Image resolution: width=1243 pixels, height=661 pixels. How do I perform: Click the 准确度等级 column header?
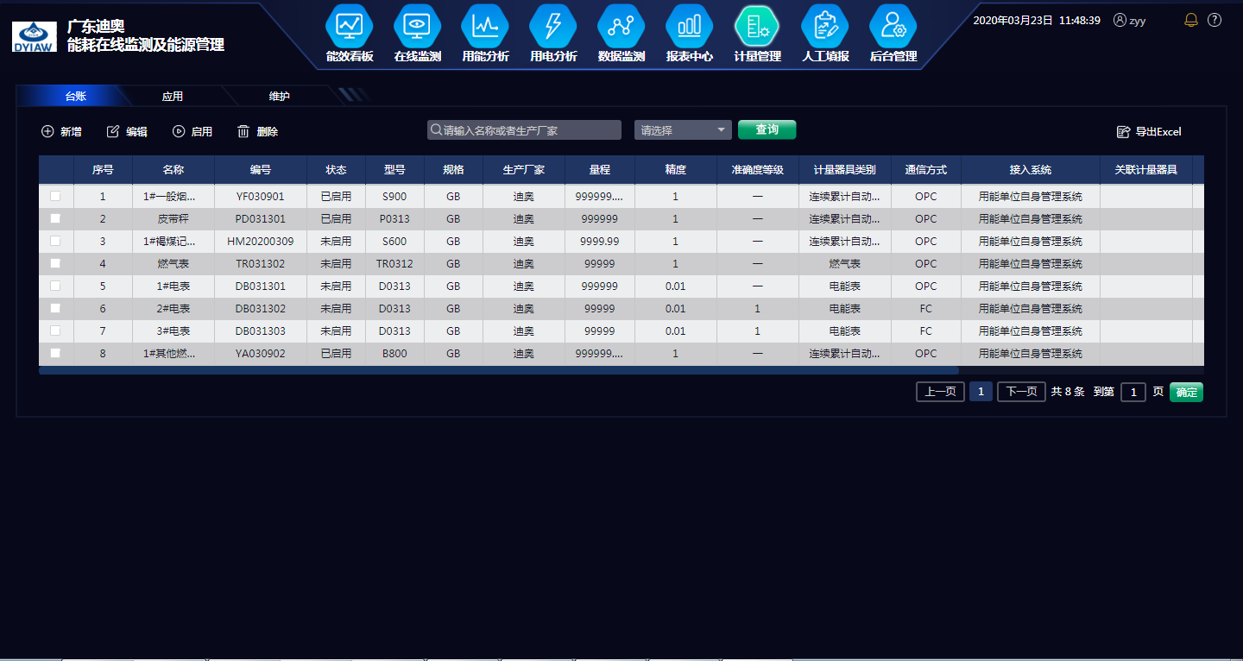(757, 170)
